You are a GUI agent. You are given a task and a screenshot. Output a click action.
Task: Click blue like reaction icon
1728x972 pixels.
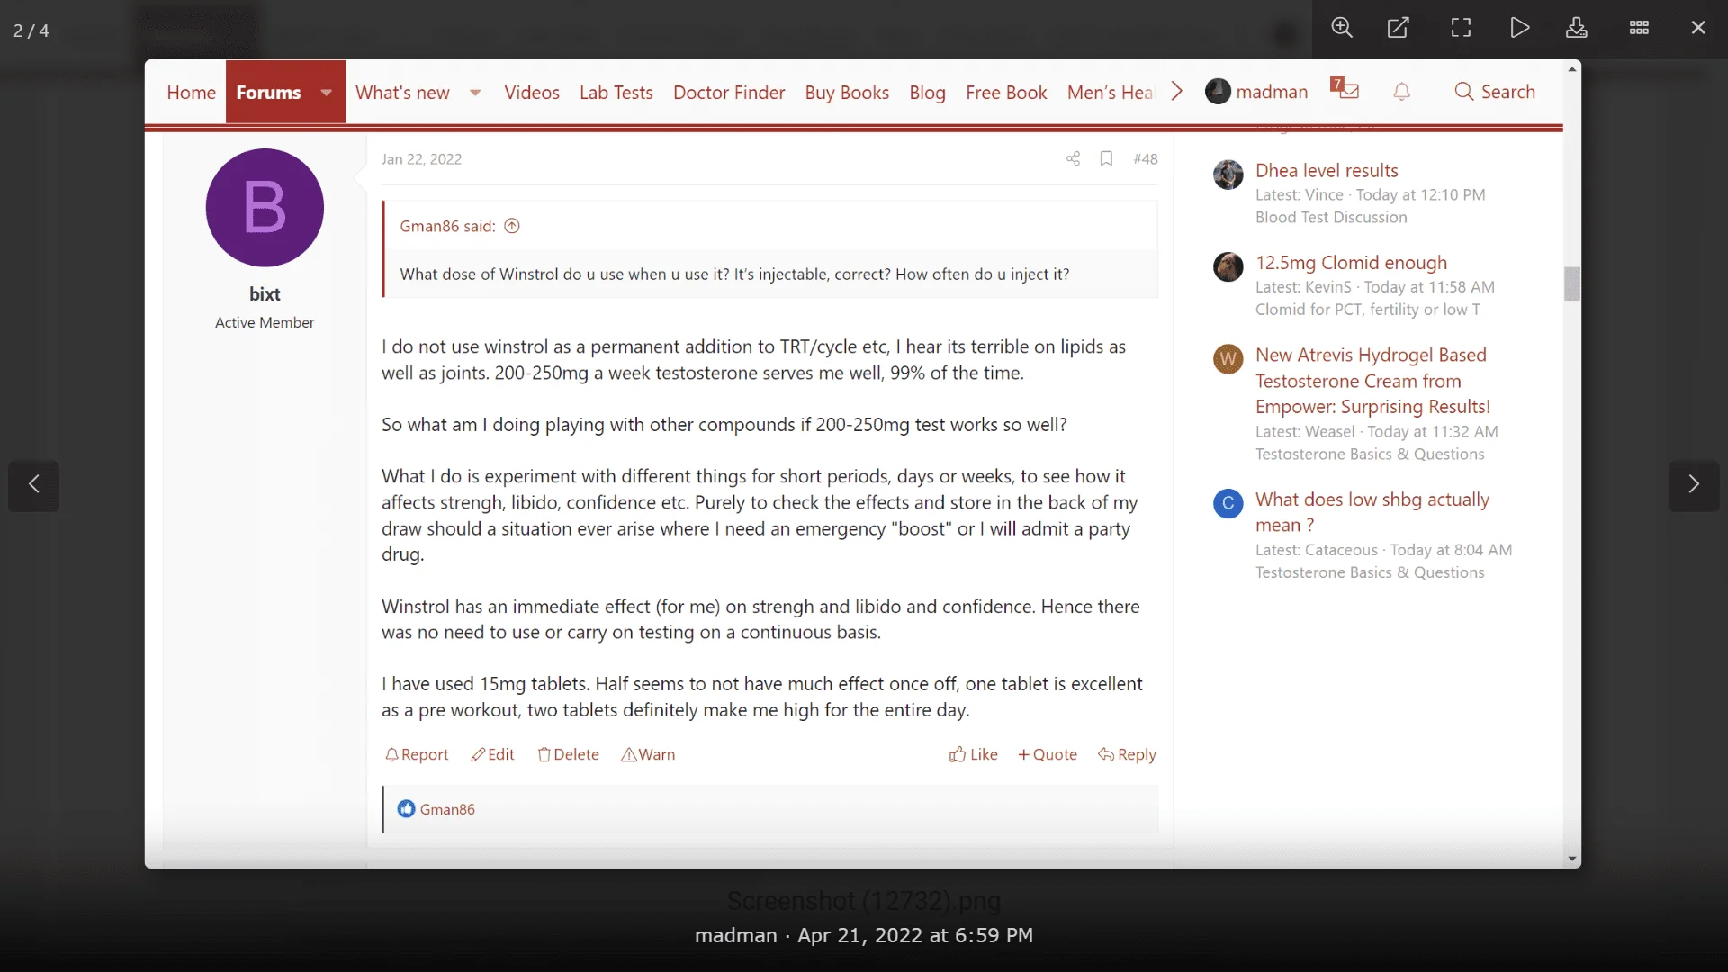coord(406,808)
